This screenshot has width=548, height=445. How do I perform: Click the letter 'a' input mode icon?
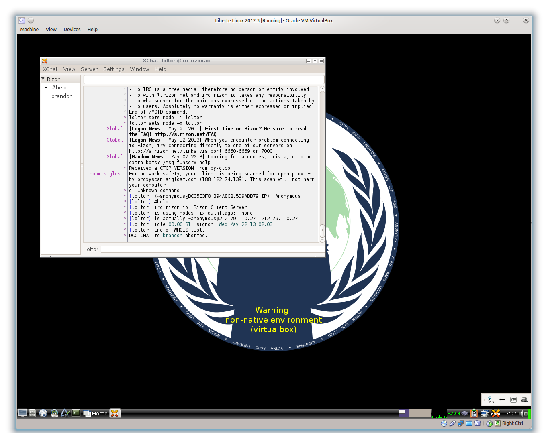[524, 400]
